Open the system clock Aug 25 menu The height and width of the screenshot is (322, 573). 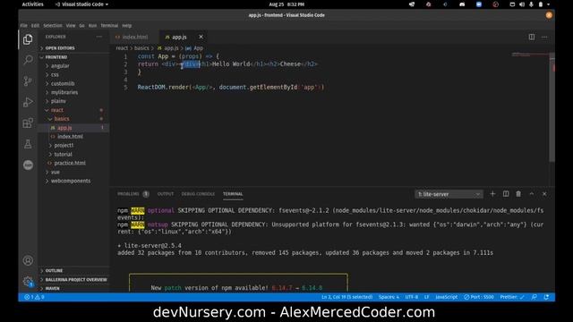[286, 4]
